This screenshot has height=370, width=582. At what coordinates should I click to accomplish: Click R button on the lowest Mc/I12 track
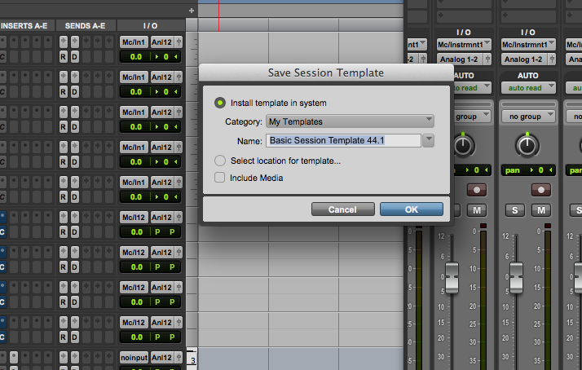tap(64, 337)
